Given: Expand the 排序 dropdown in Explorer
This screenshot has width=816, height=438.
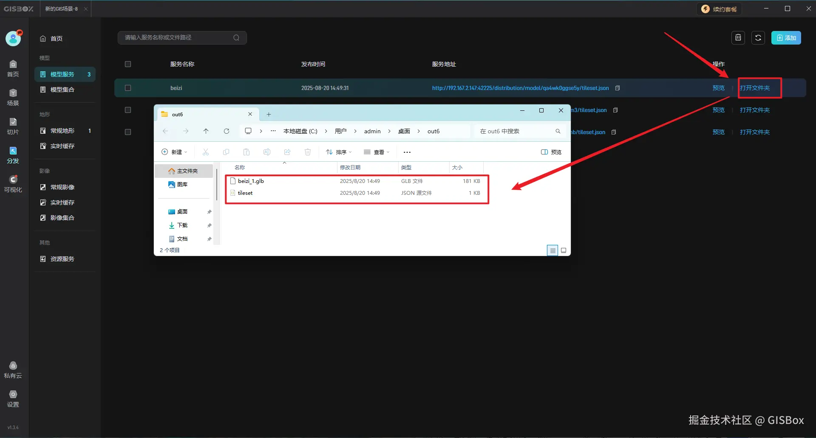Looking at the screenshot, I should 339,152.
